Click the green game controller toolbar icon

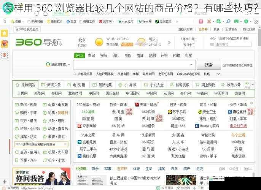coord(236,21)
